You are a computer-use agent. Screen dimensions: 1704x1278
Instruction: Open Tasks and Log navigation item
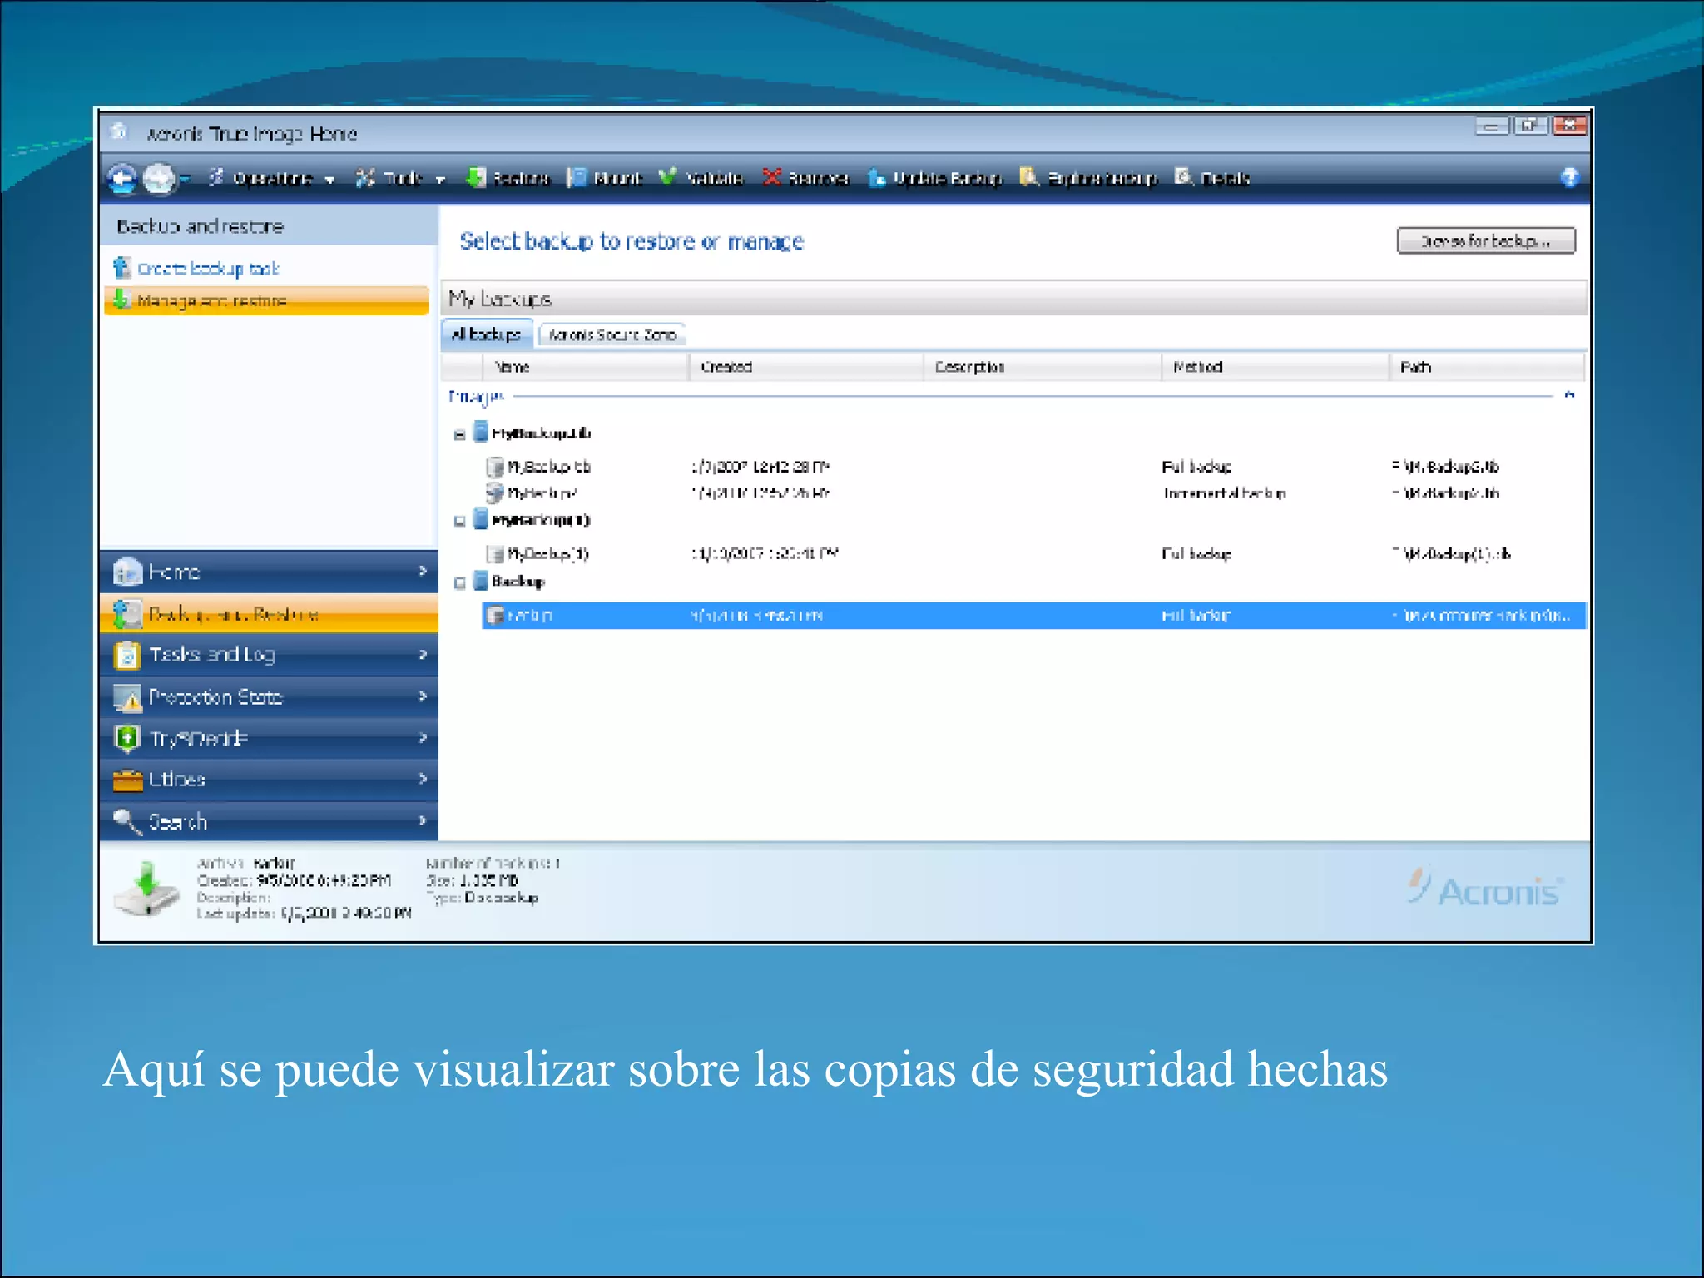point(269,655)
